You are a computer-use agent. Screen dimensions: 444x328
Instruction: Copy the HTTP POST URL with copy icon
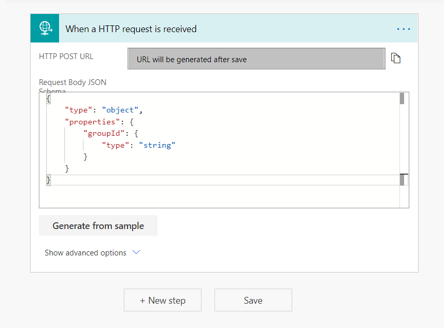(x=396, y=58)
